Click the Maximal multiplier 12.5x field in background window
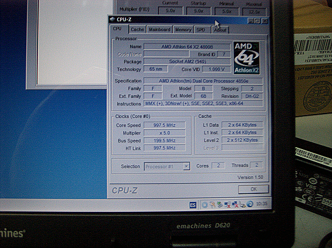332x248 pixels. (255, 12)
